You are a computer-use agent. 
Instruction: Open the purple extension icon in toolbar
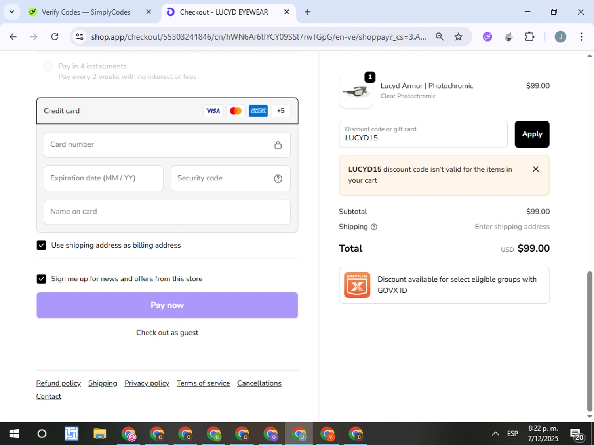click(487, 37)
